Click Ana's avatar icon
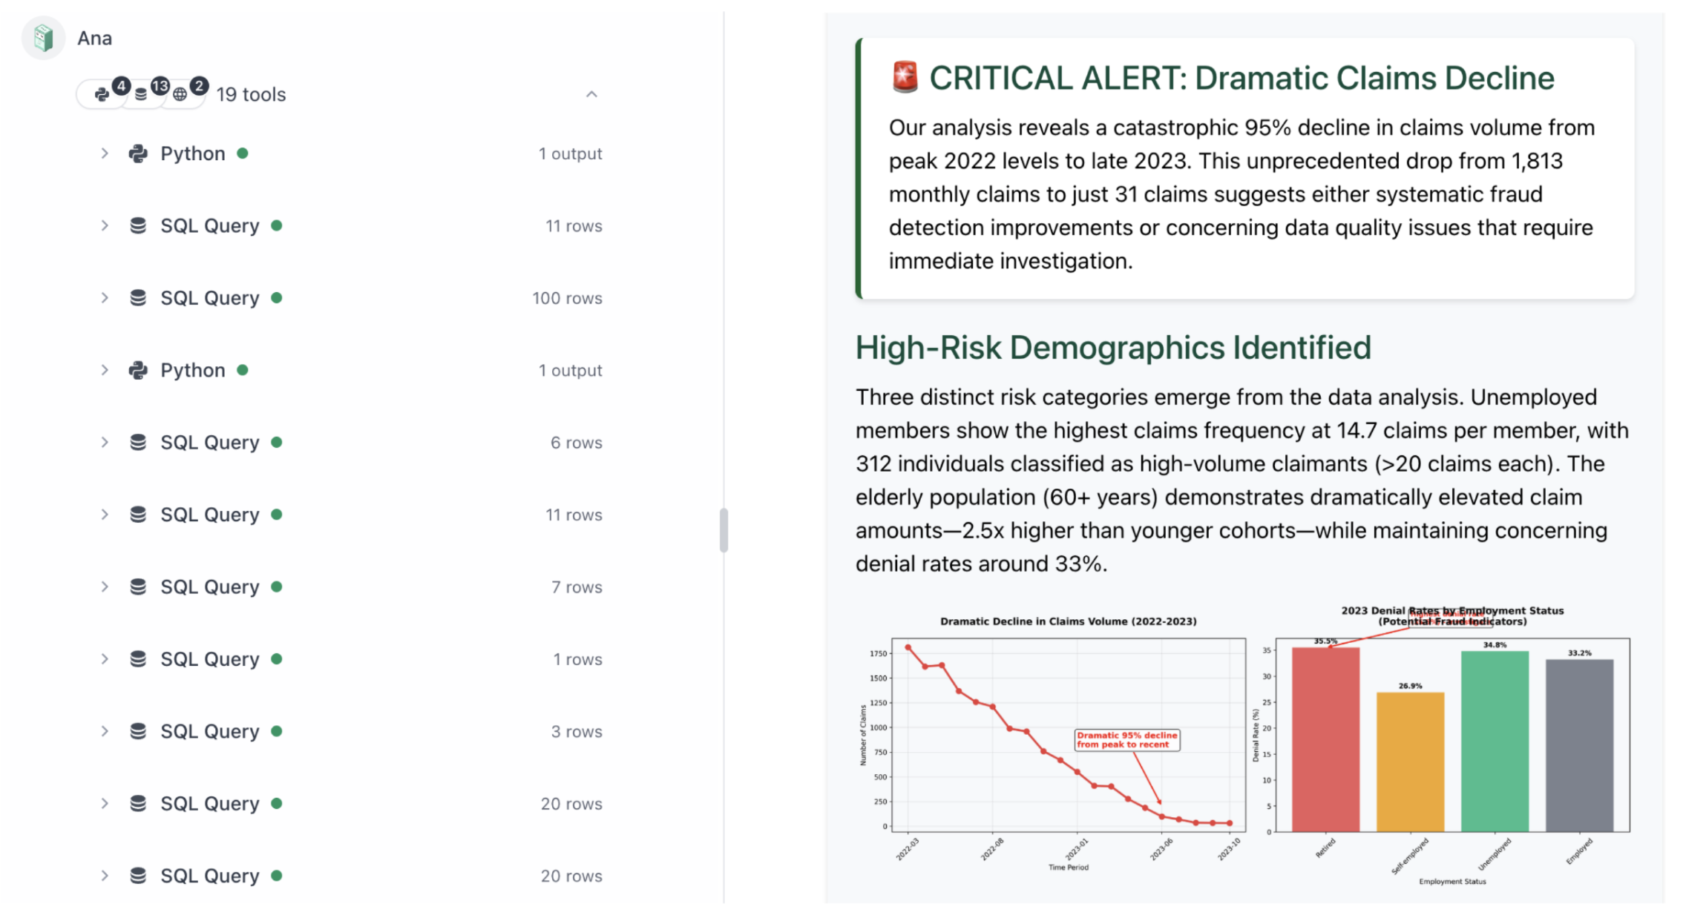This screenshot has height=915, width=1686. coord(43,38)
